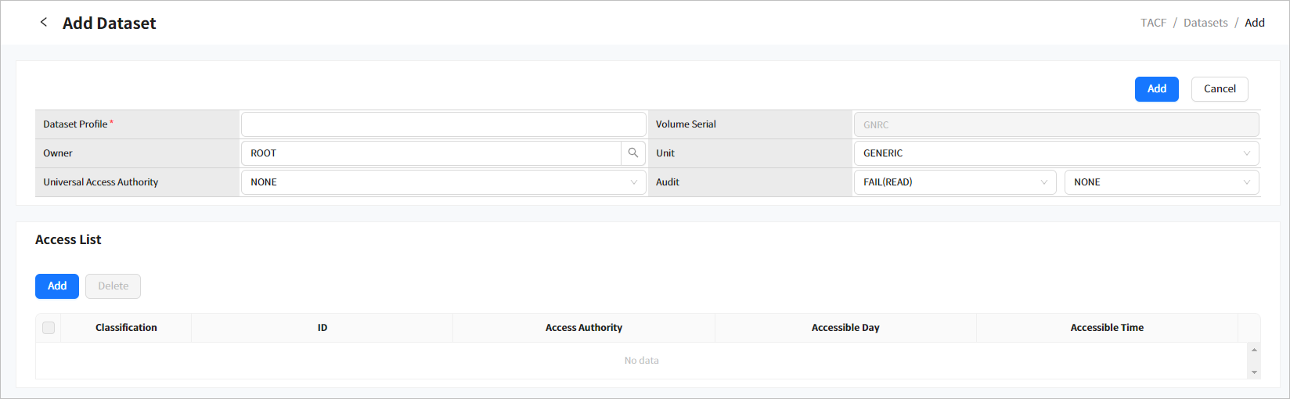Click the TACF breadcrumb link
This screenshot has height=399, width=1290.
1153,23
